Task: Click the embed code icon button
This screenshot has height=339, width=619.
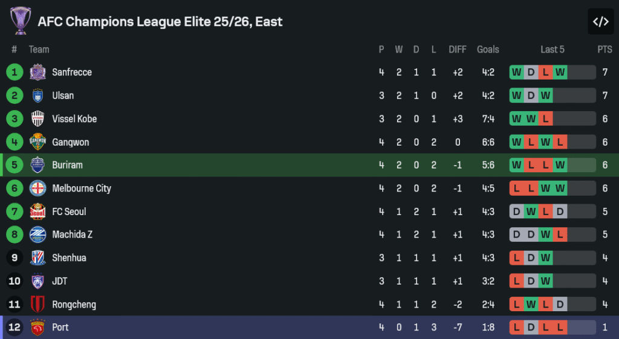Action: [x=600, y=22]
